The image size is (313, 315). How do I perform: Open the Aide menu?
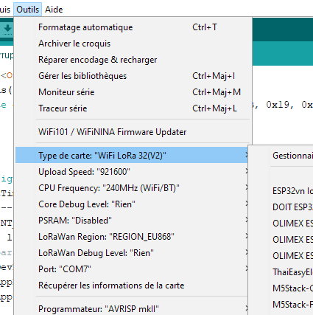54,10
